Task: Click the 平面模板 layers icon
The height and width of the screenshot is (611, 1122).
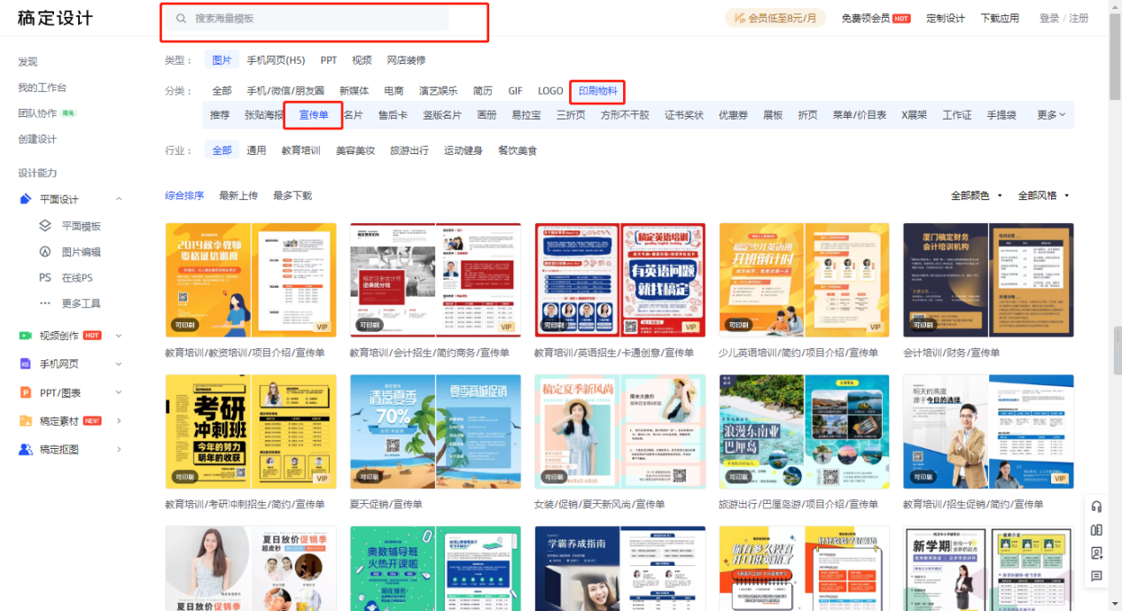Action: pyautogui.click(x=45, y=226)
